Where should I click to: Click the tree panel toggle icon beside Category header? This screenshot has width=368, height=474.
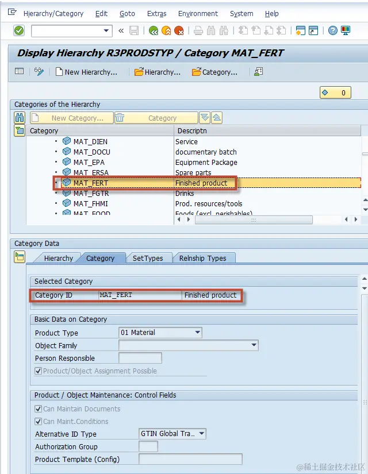(x=20, y=131)
